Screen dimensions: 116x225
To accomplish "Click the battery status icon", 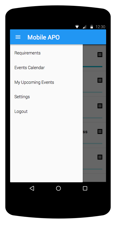I will click(x=92, y=27).
